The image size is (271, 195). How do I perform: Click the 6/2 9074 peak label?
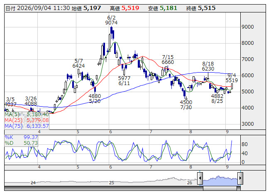(111, 20)
